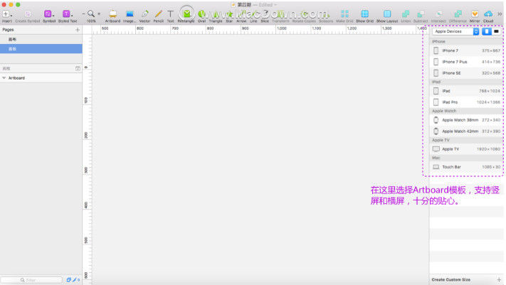Add a new page with plus button

tap(78, 30)
